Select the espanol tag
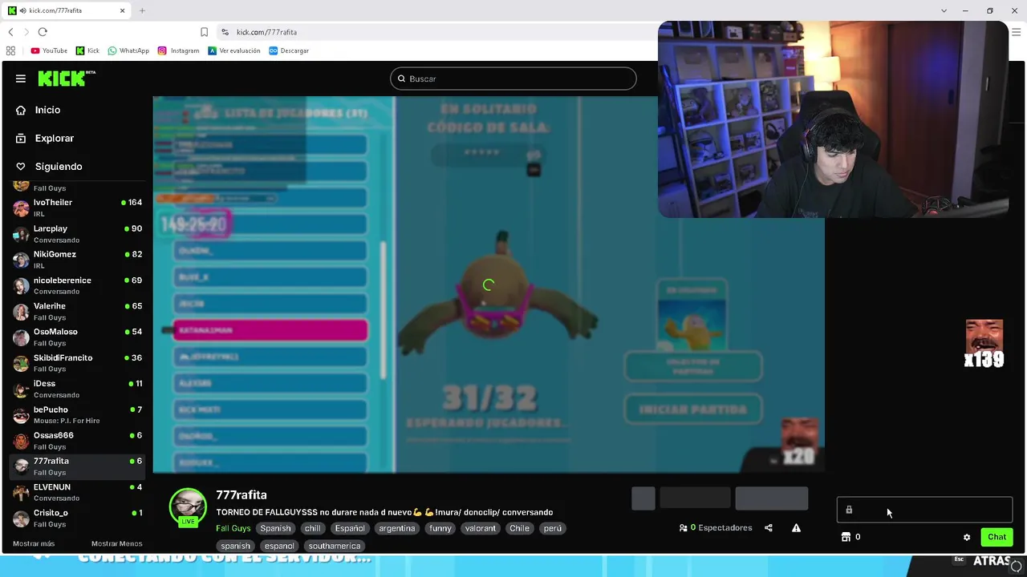Image resolution: width=1027 pixels, height=577 pixels. (x=279, y=546)
